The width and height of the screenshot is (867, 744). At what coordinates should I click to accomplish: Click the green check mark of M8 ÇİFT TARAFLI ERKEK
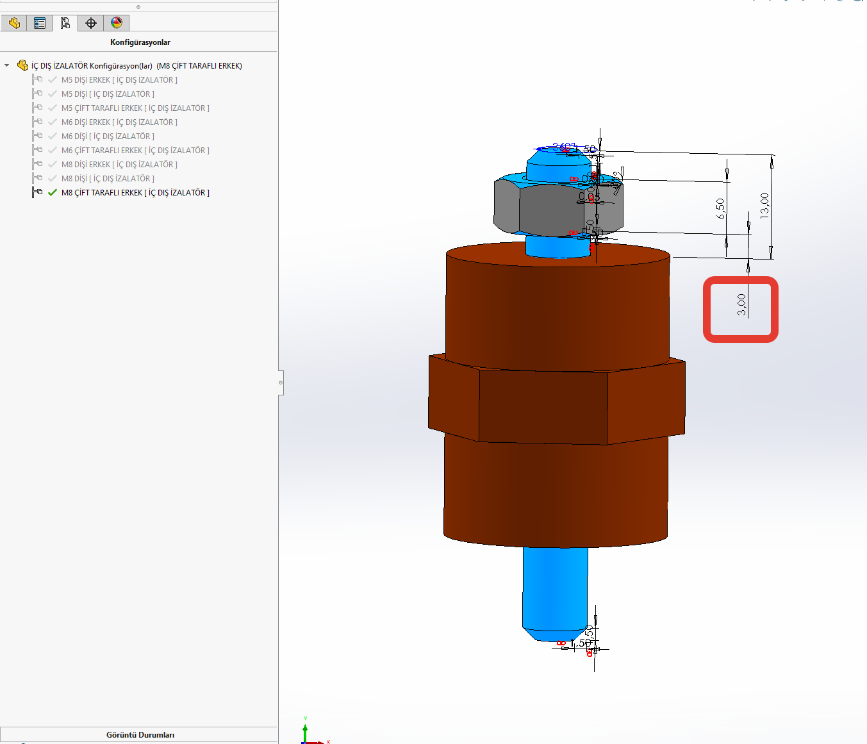point(53,192)
